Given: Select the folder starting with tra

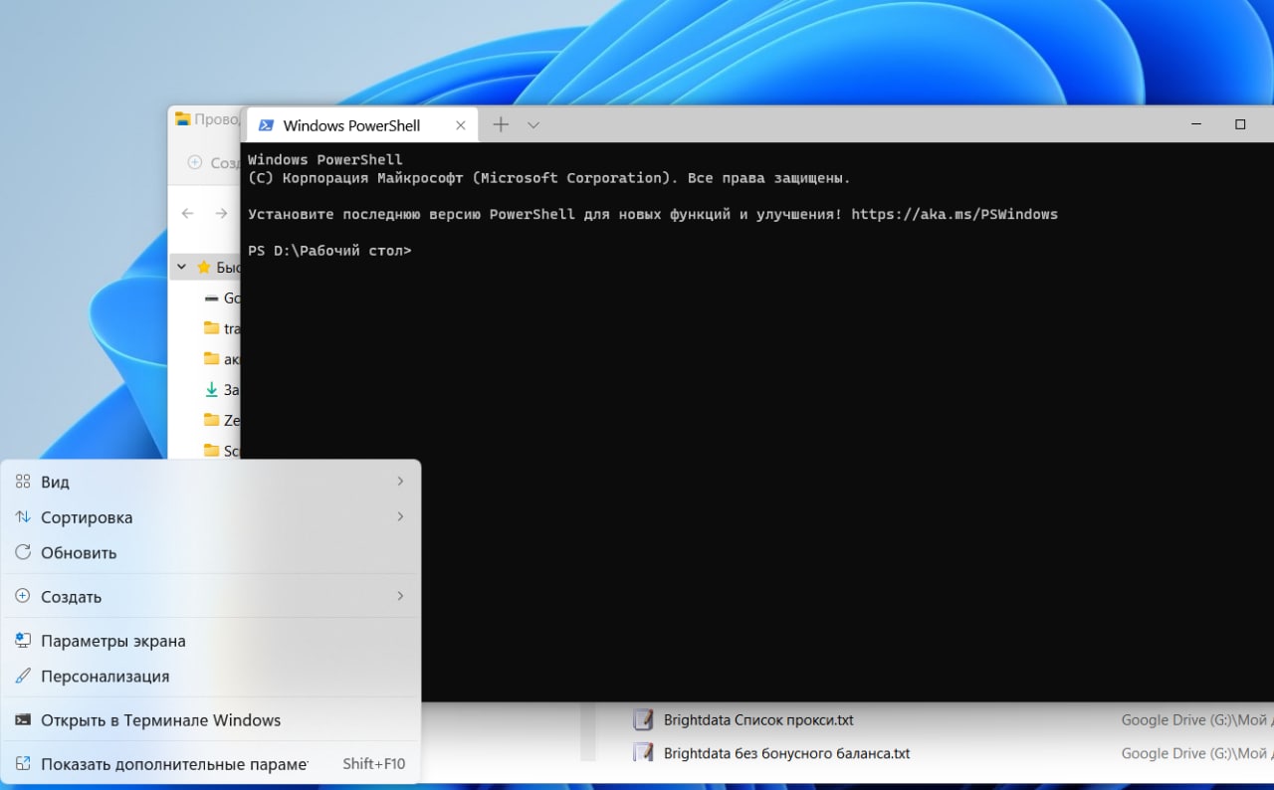Looking at the screenshot, I should [x=222, y=328].
